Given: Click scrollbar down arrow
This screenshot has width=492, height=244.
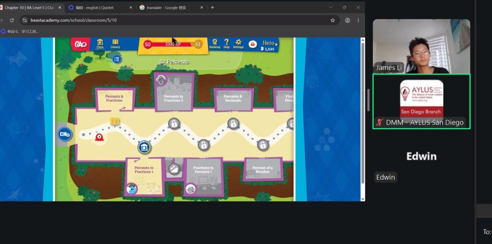Looking at the screenshot, I should click(363, 199).
